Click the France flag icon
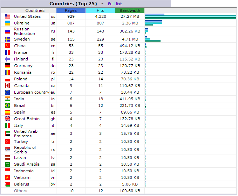238x196 pixels. (x=7, y=52)
